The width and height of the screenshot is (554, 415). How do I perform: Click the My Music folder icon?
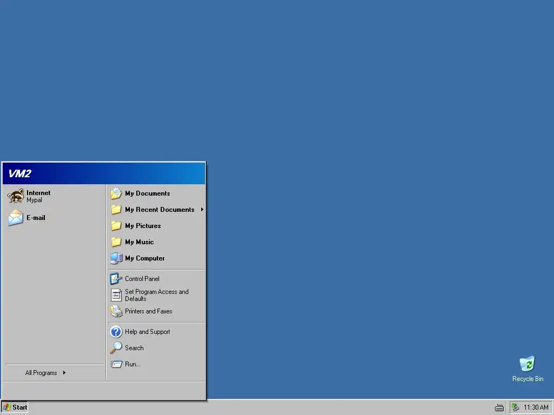click(x=116, y=242)
